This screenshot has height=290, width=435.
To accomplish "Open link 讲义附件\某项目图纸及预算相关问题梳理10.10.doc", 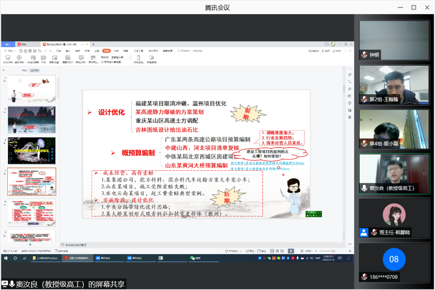I will pyautogui.click(x=267, y=163).
